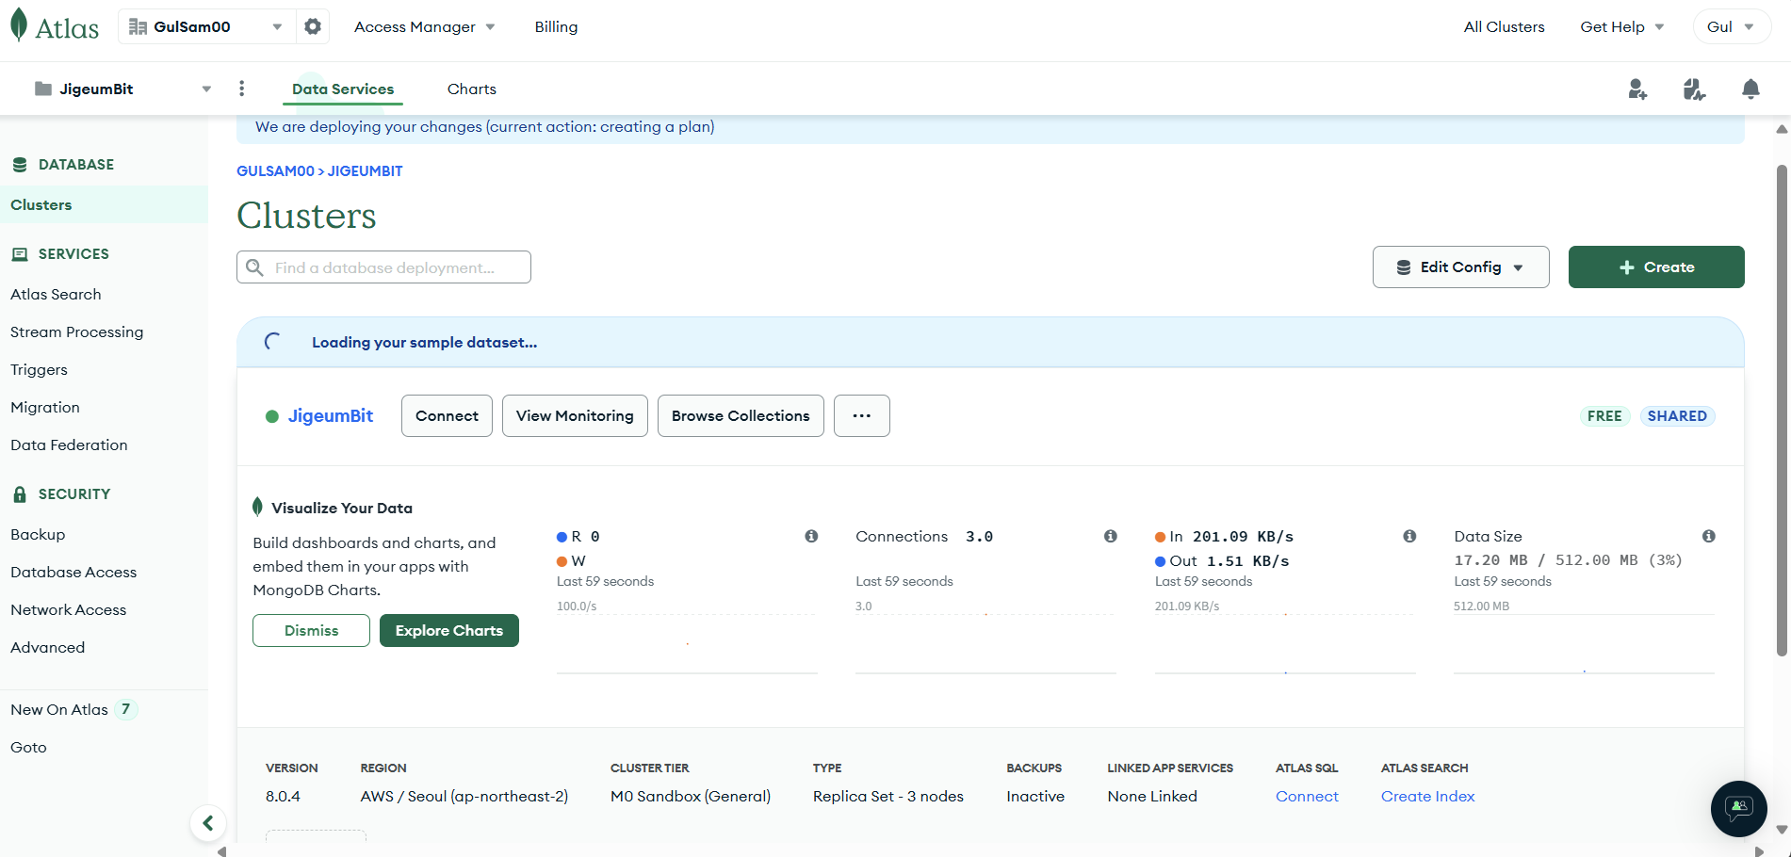Open the Edit Config dropdown
This screenshot has height=857, width=1791.
(x=1460, y=267)
